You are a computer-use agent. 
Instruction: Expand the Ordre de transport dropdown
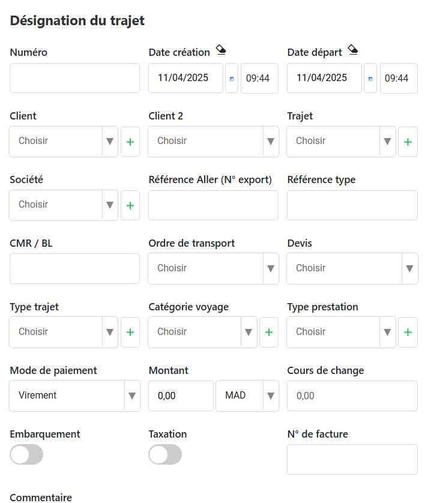coord(213,268)
